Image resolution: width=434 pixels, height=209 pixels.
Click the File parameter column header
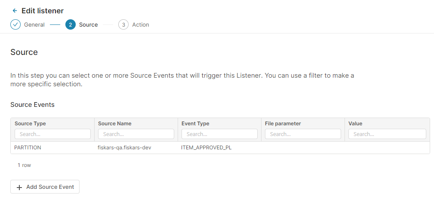(283, 124)
